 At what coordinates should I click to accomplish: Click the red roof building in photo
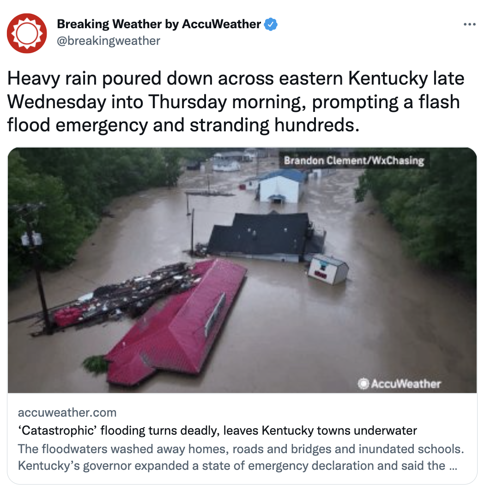(176, 323)
